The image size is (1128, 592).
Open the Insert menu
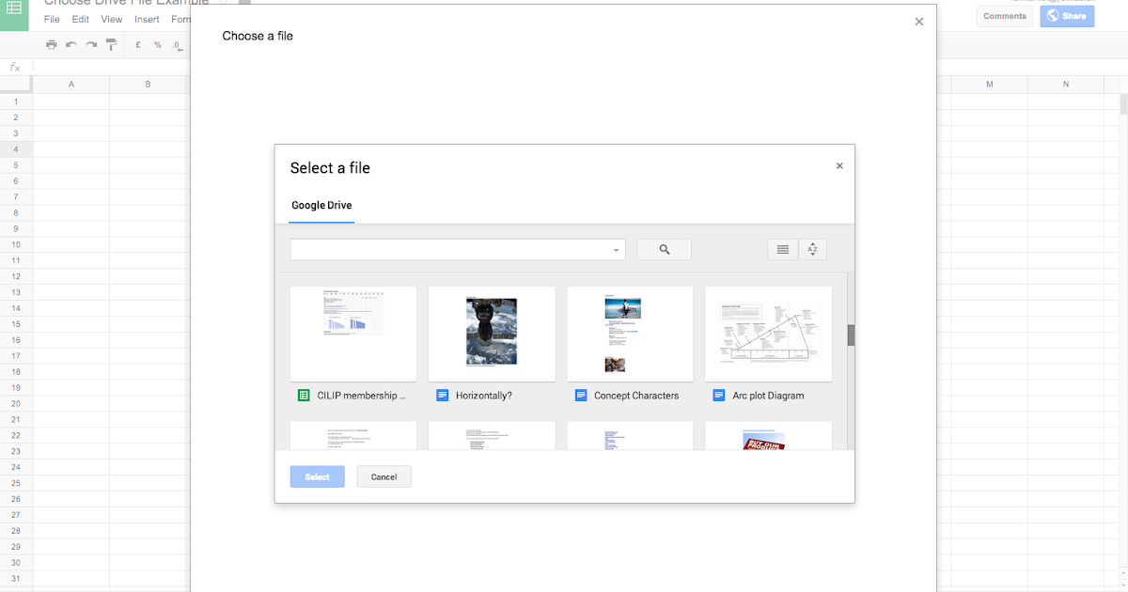pyautogui.click(x=147, y=19)
